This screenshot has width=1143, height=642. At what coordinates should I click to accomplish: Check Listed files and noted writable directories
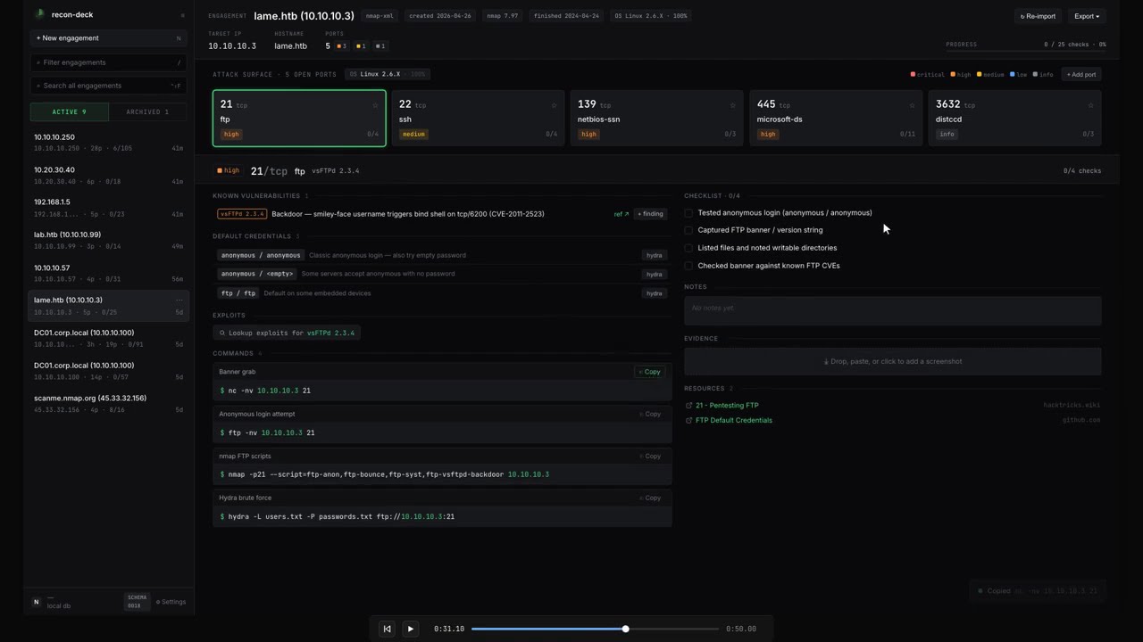click(x=688, y=248)
